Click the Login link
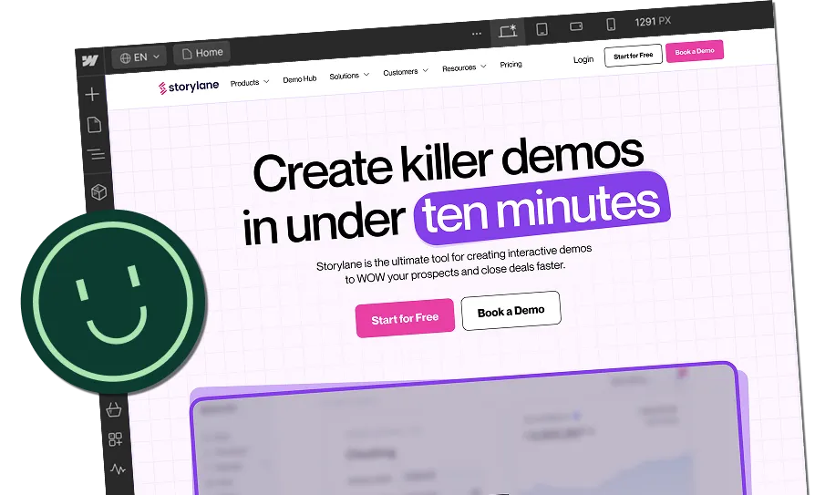 [583, 60]
